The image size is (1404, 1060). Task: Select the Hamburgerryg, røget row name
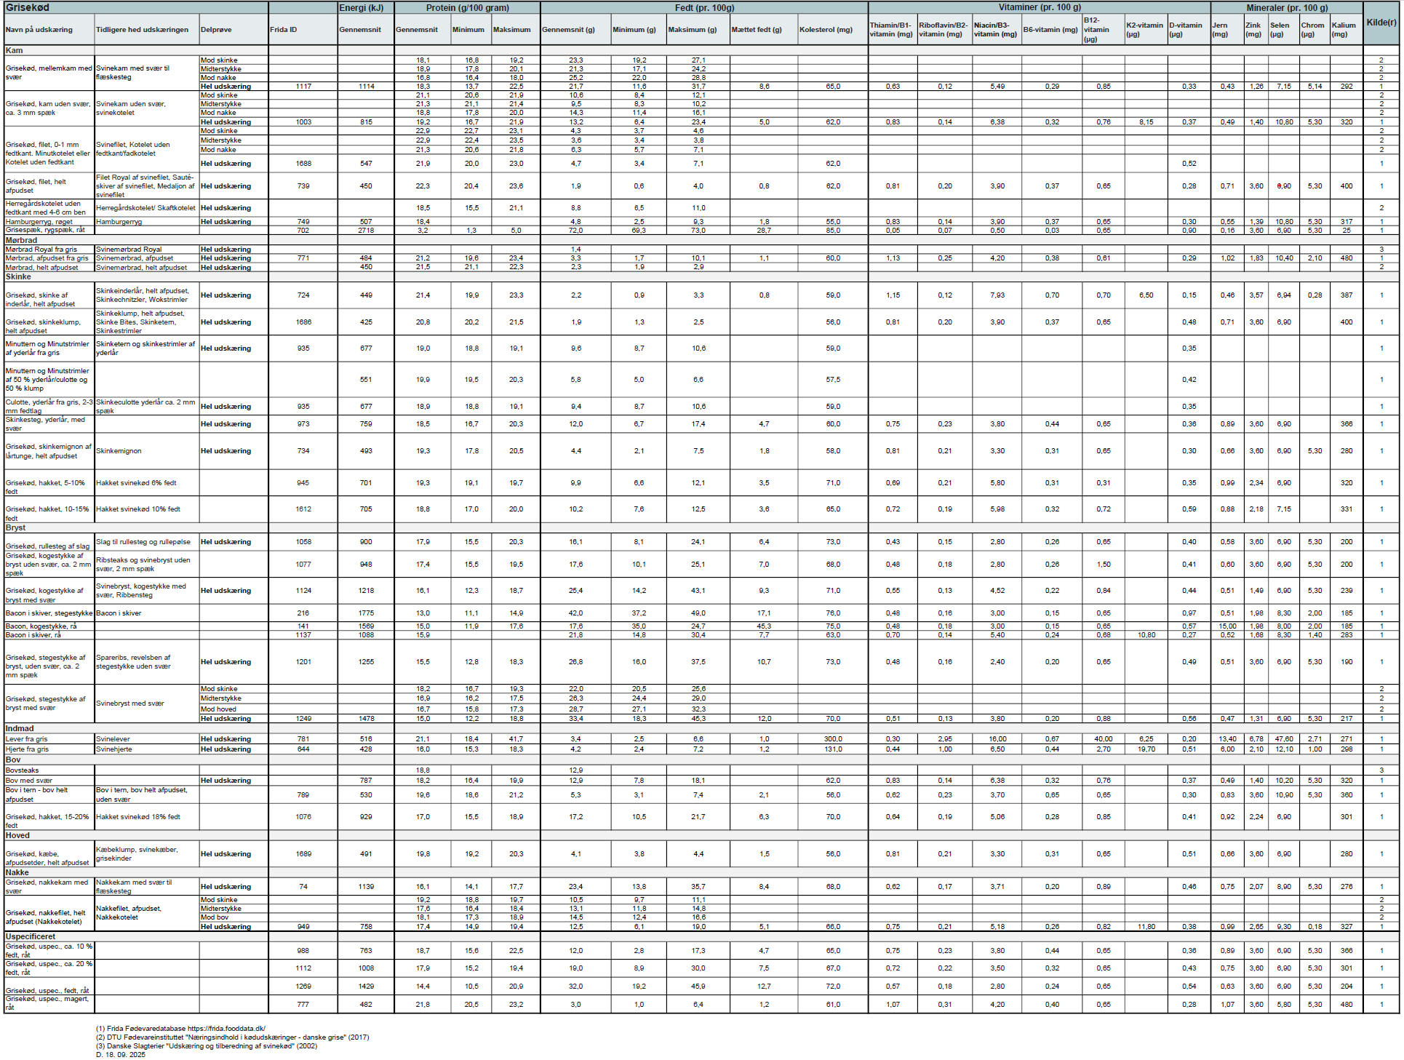coord(39,221)
